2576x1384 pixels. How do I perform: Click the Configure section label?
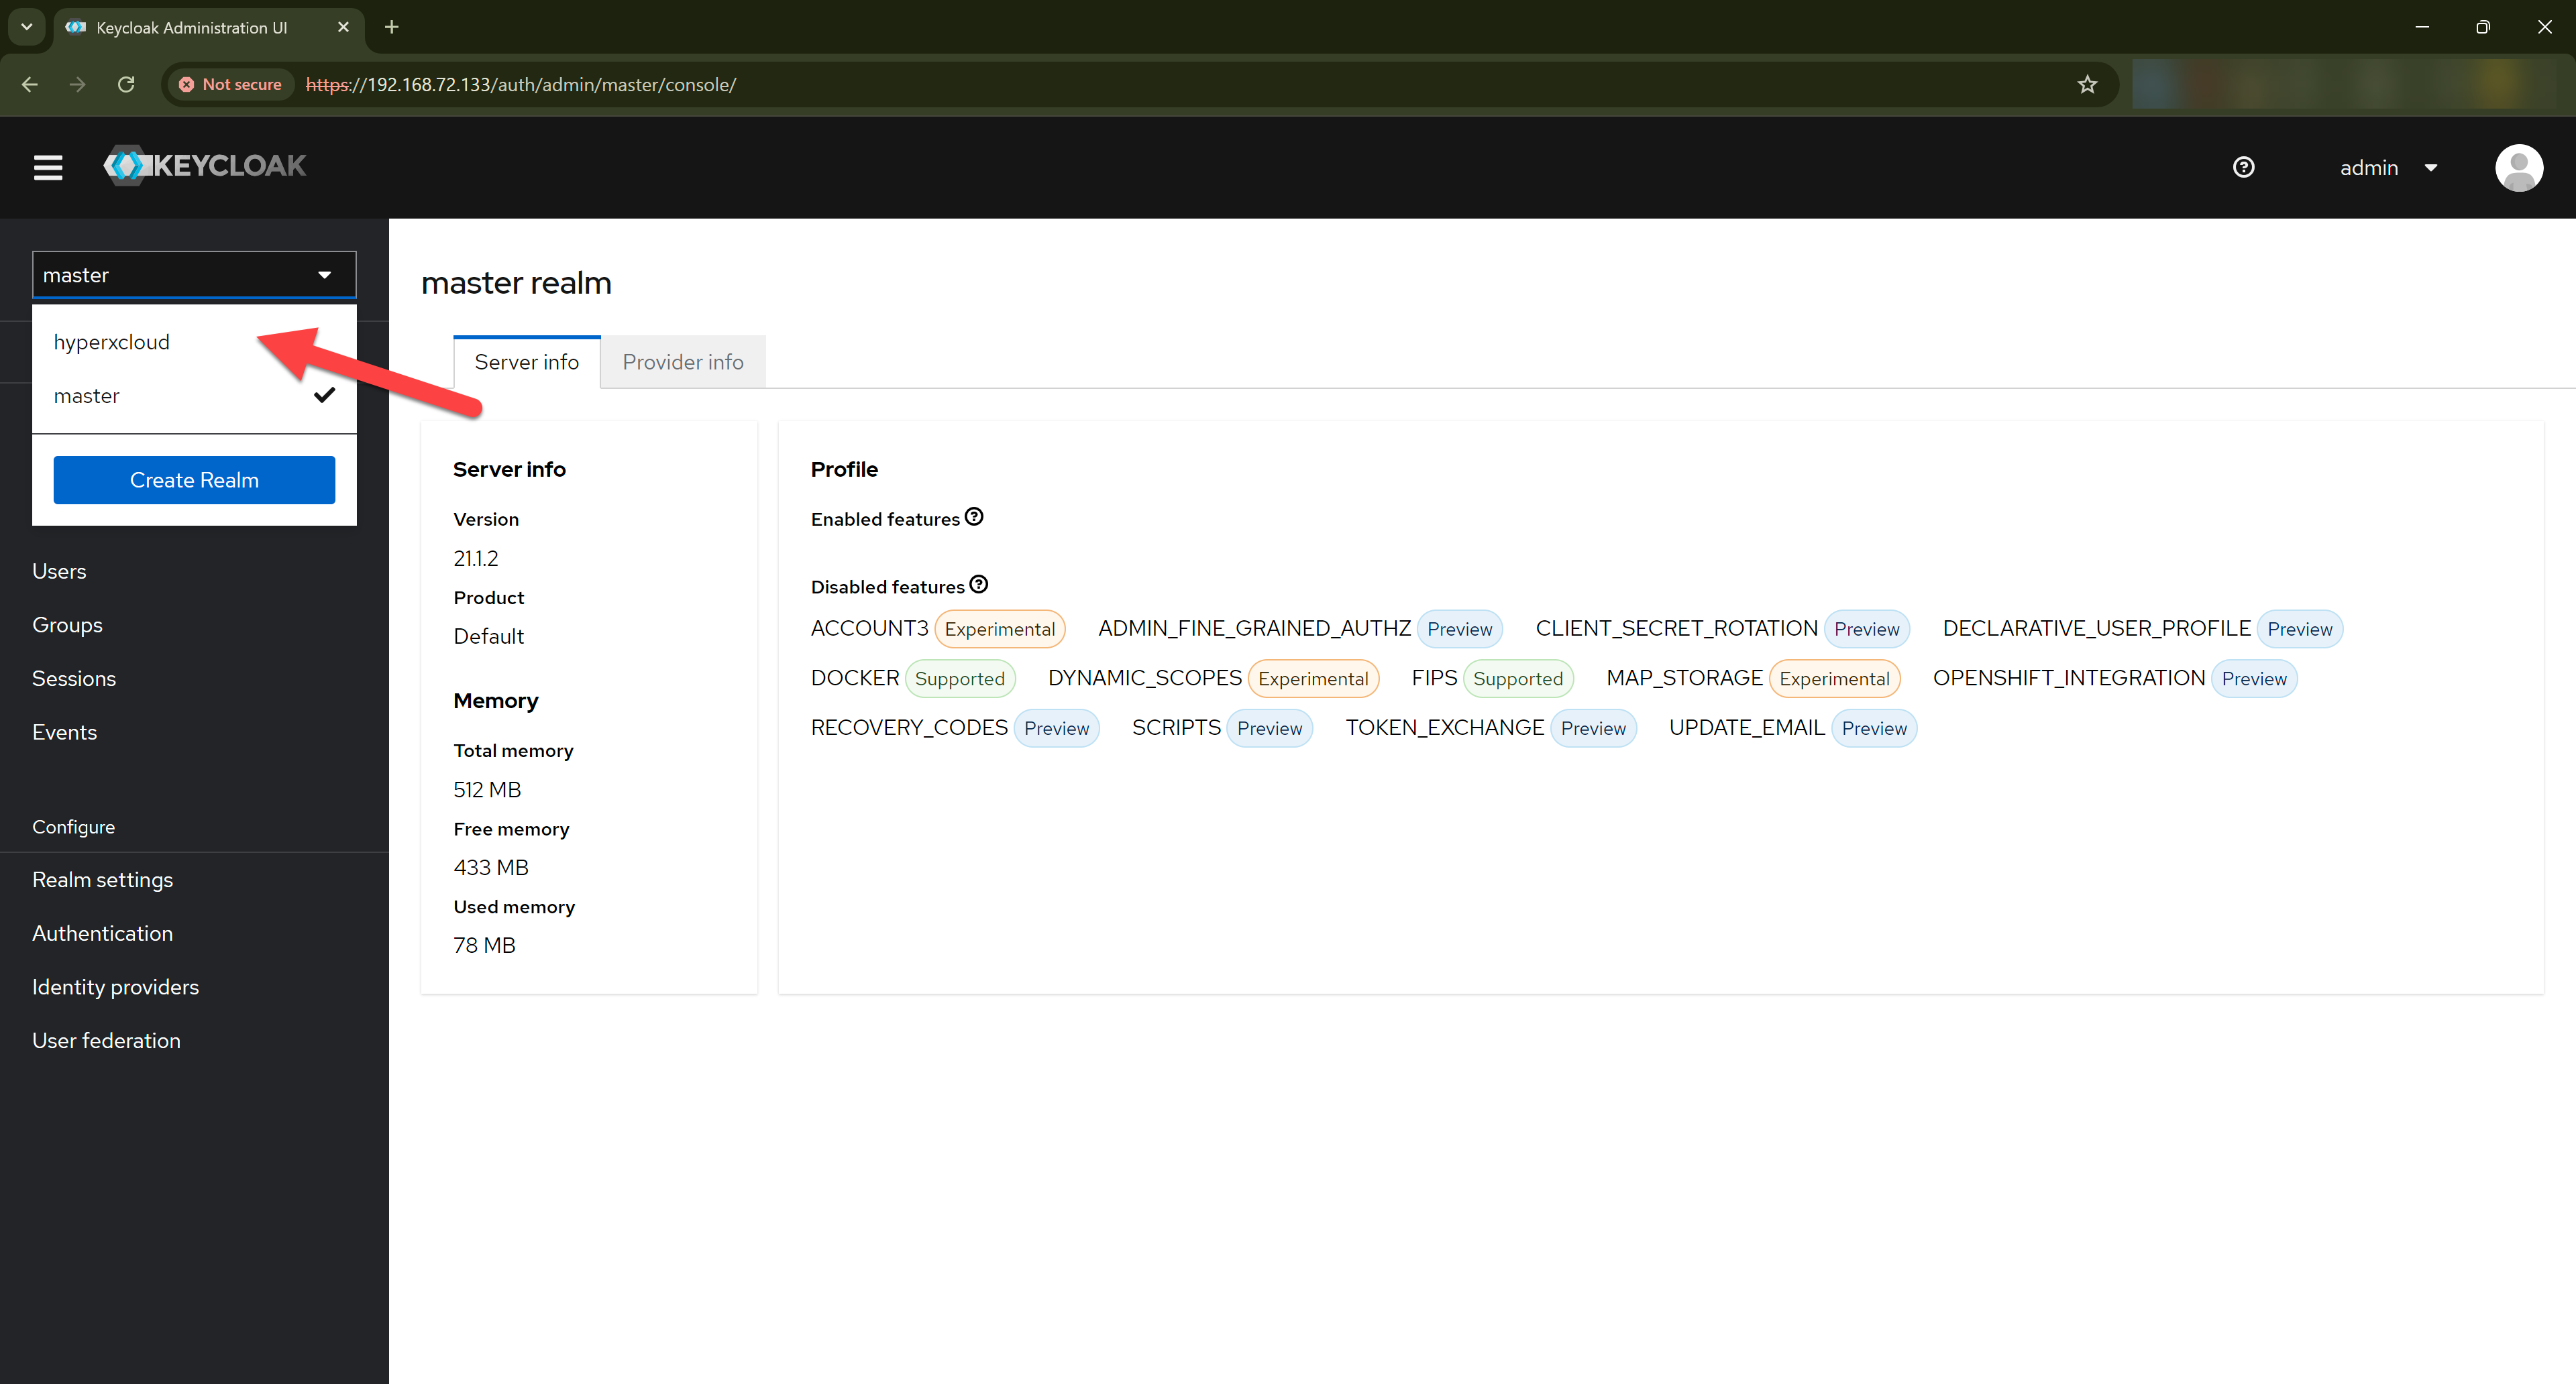tap(73, 826)
